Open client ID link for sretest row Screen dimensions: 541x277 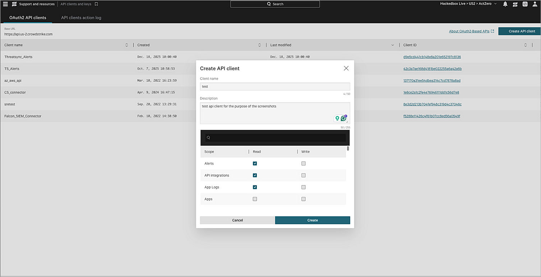[x=433, y=104]
